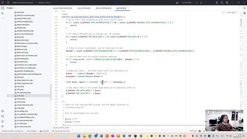Click load.php in breadcrumb bar
Screen dimensions: 247x139
[44, 131]
